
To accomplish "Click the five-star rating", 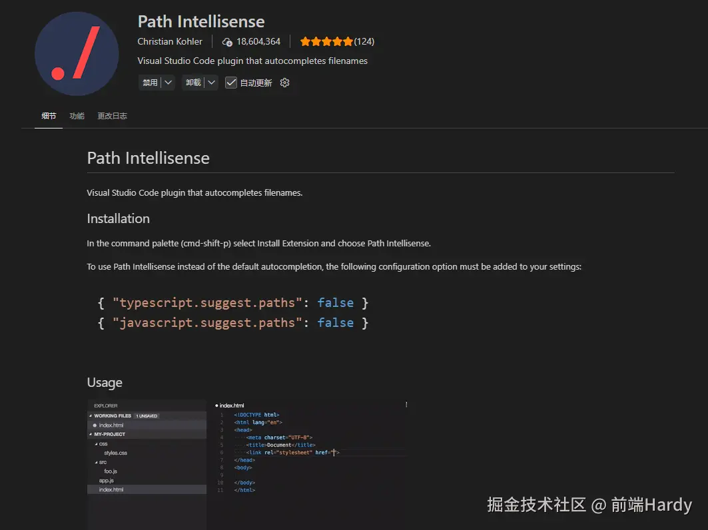I will (326, 41).
